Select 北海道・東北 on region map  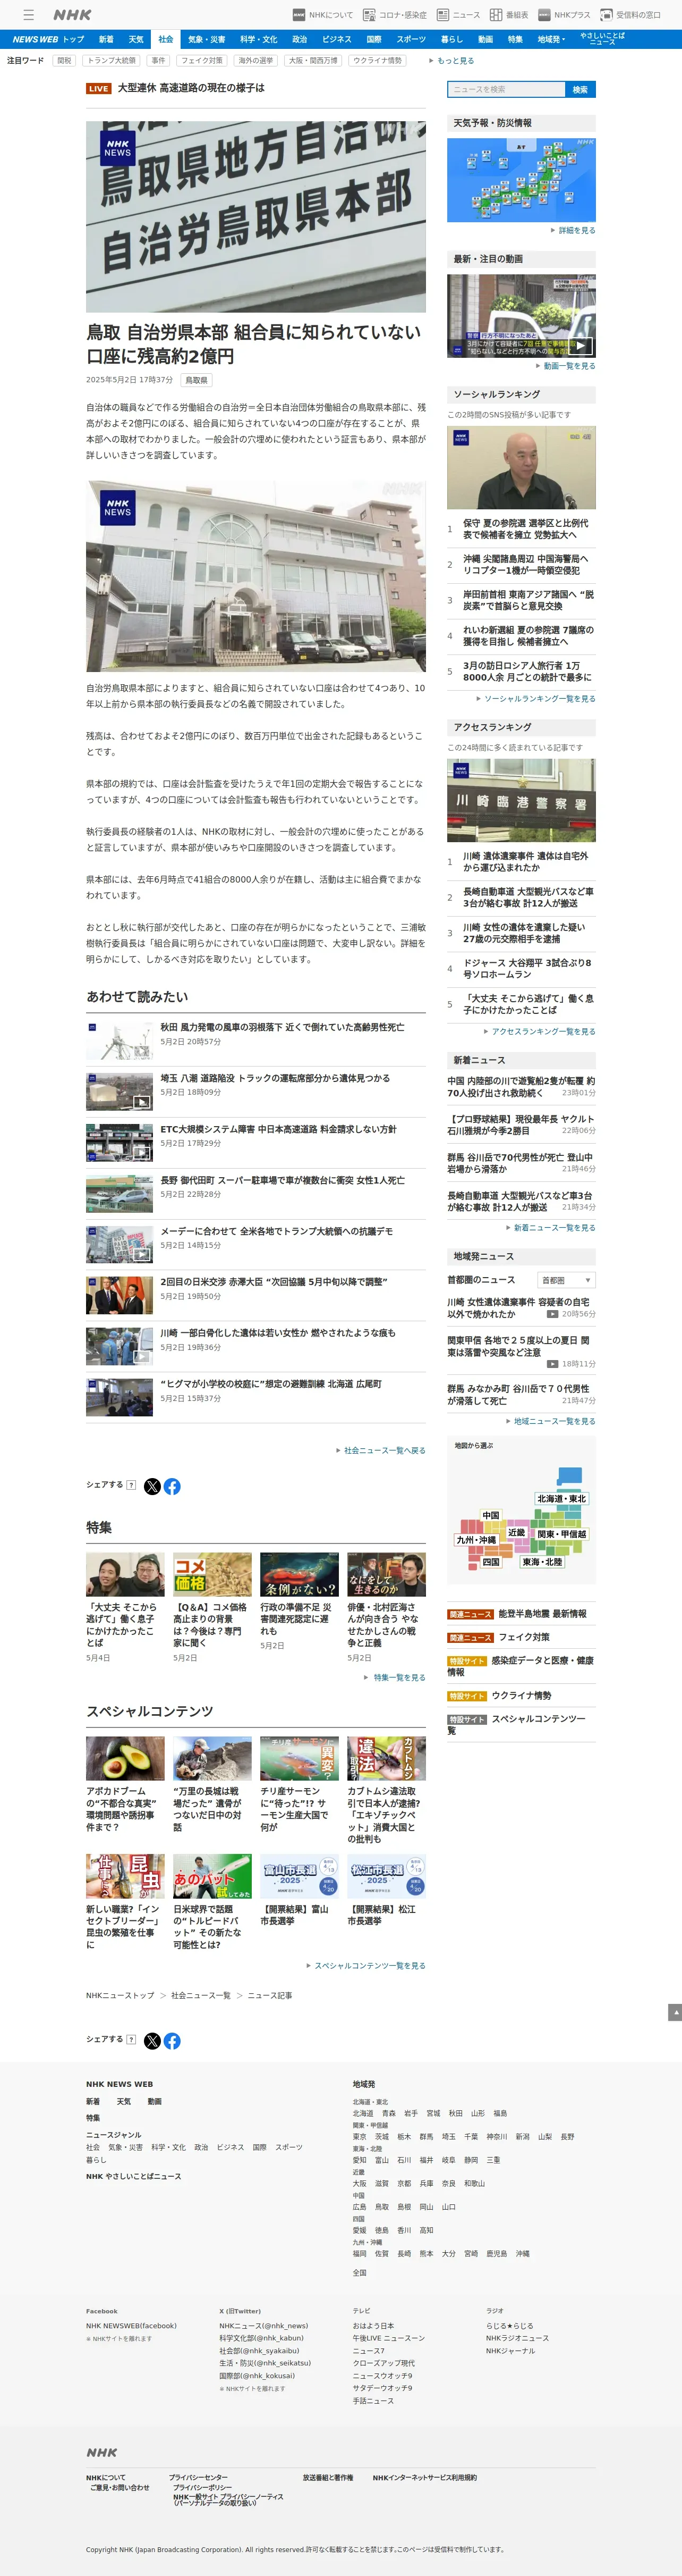[562, 1498]
